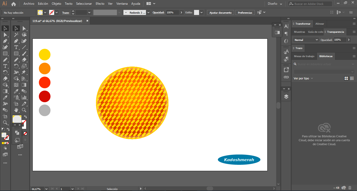357x191 pixels.
Task: Open the OpenType panel icon
Action: pos(286,41)
